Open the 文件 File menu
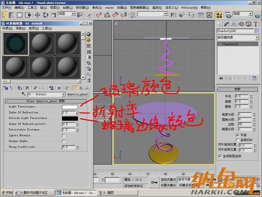262x197 pixels. point(7,8)
